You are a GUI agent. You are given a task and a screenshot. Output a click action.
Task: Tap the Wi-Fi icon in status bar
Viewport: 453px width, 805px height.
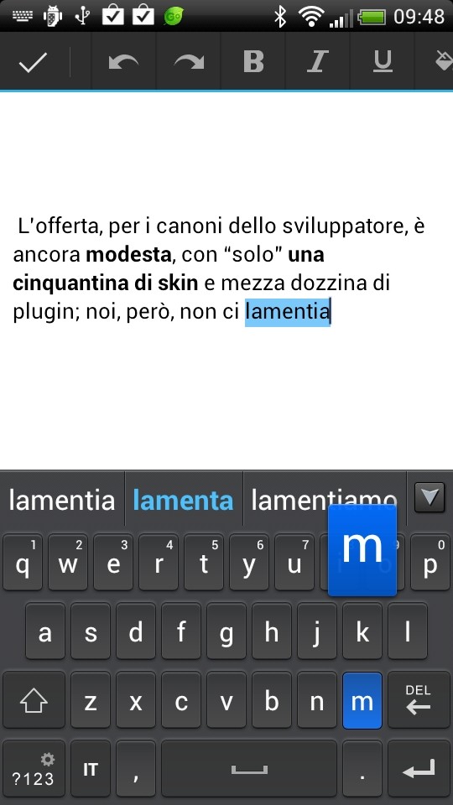(310, 17)
